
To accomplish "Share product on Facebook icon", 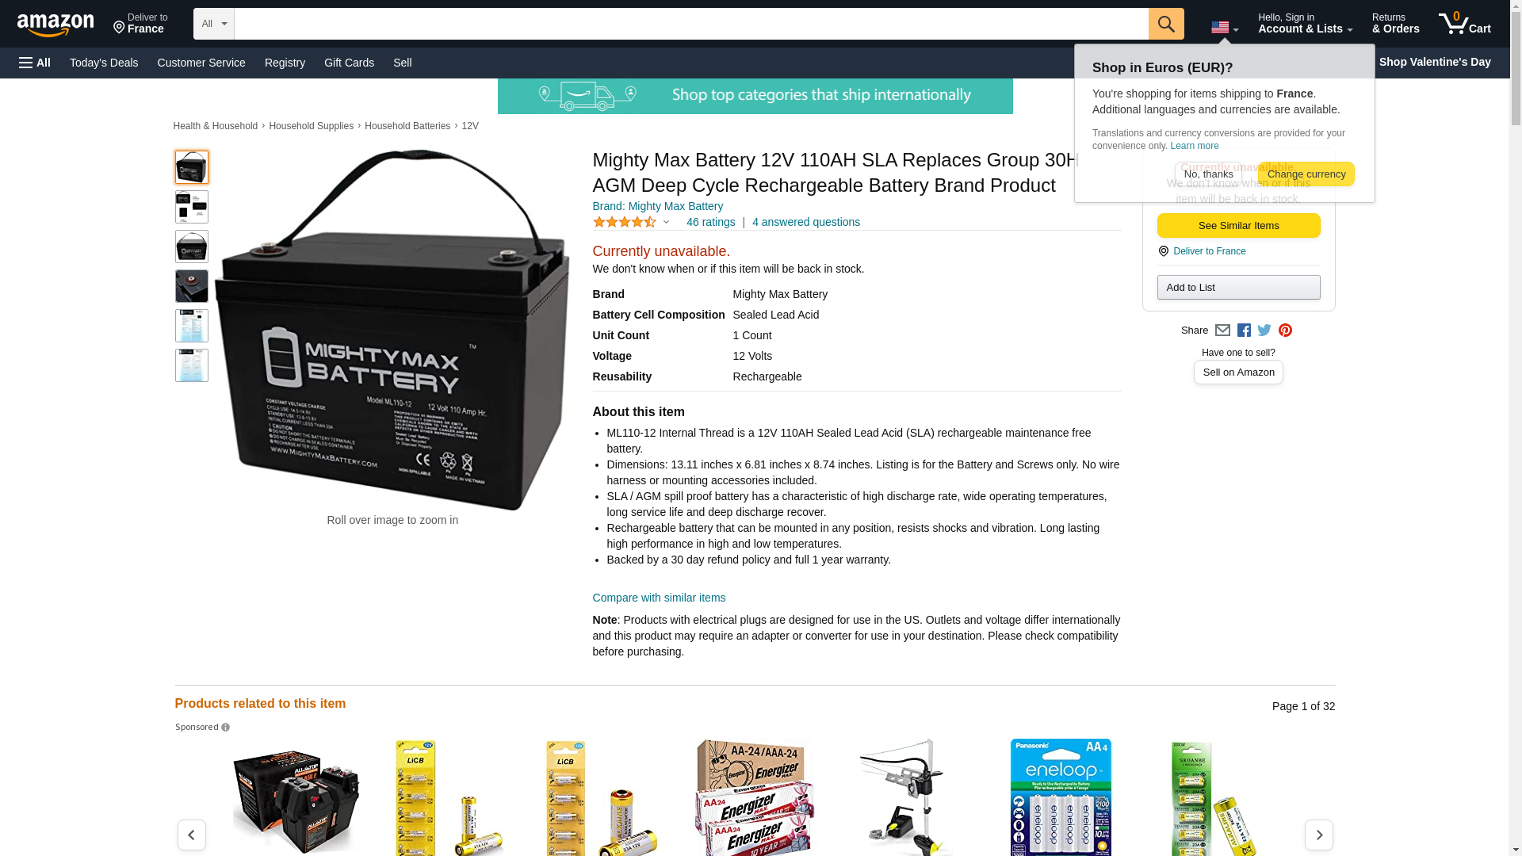I will (1244, 331).
